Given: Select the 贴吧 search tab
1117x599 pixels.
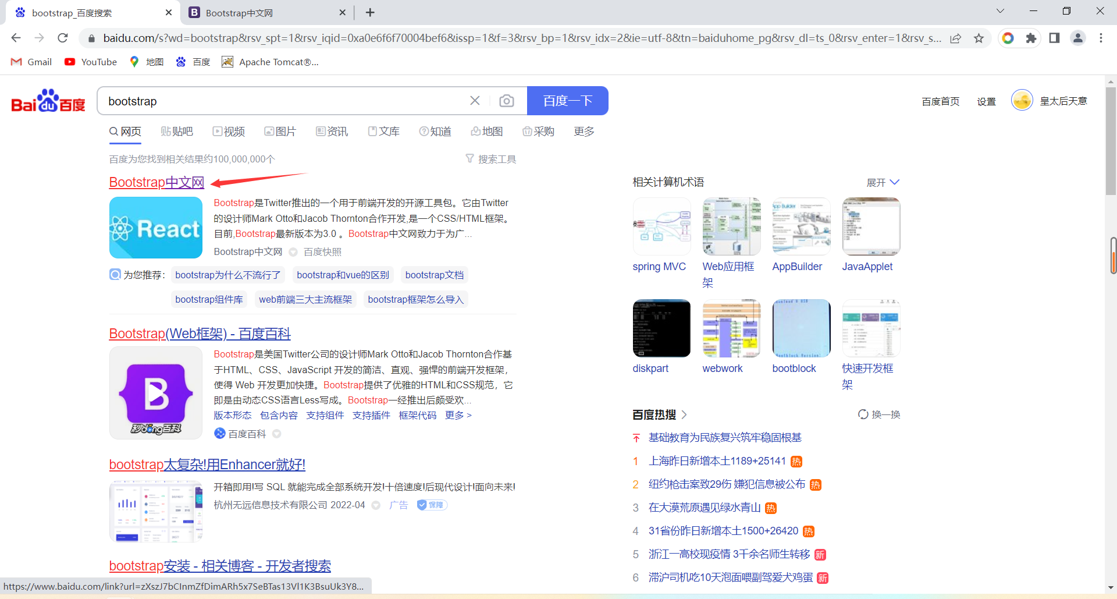Looking at the screenshot, I should pyautogui.click(x=177, y=132).
